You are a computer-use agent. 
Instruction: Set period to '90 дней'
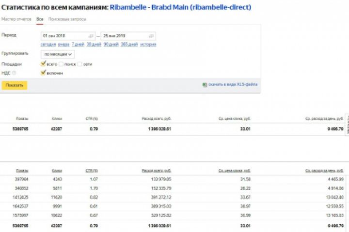pos(111,44)
